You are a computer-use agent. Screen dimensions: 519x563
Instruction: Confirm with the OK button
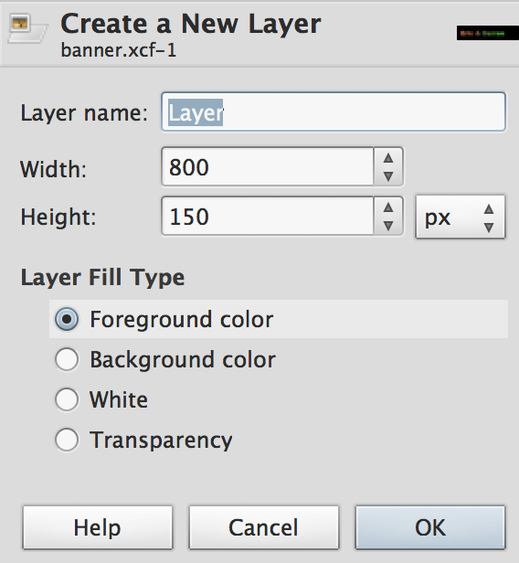(x=430, y=527)
